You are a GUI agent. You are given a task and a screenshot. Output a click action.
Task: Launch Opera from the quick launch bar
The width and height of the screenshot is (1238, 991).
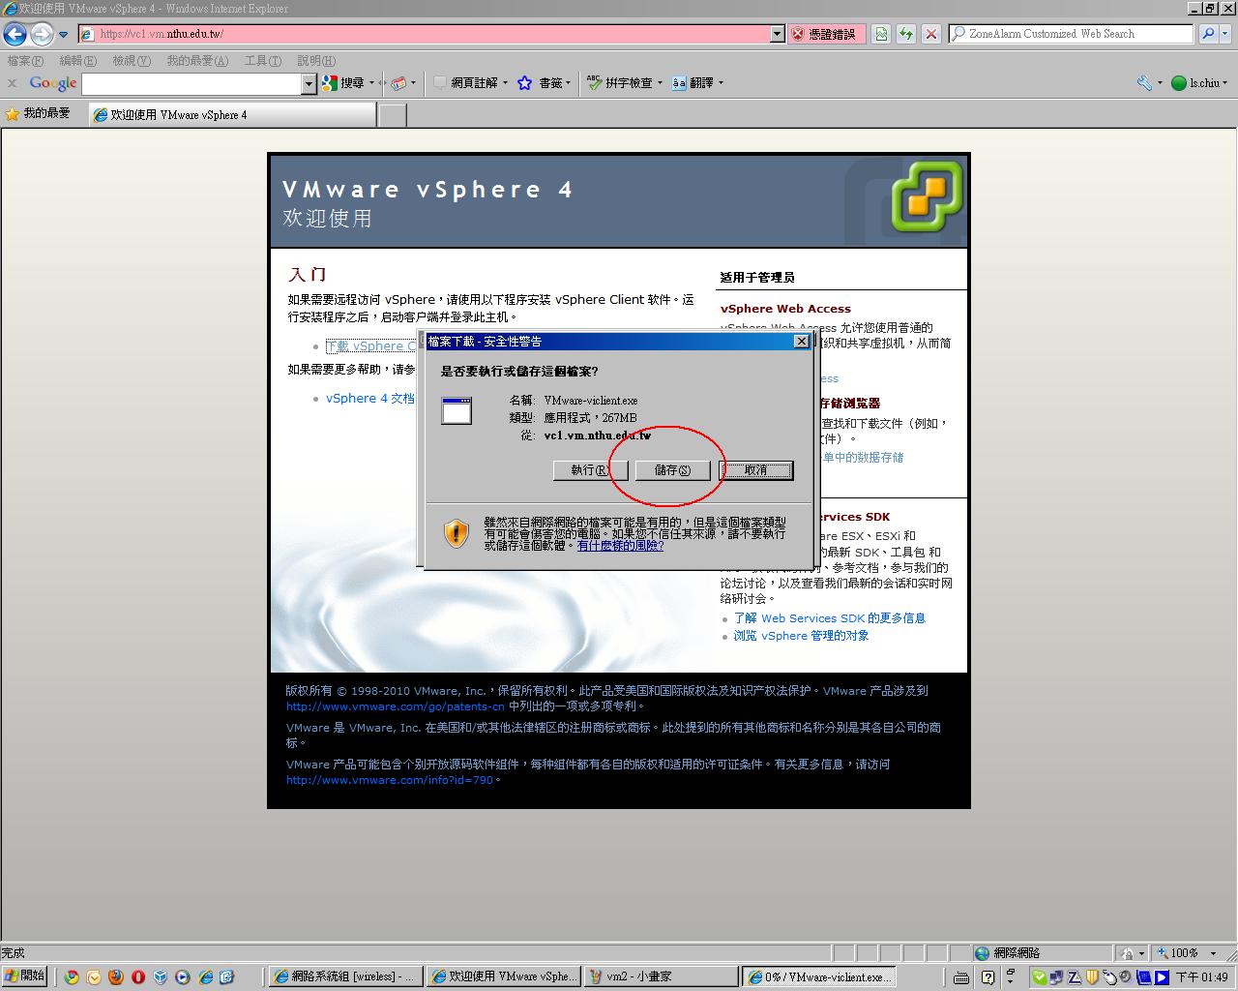(x=138, y=976)
